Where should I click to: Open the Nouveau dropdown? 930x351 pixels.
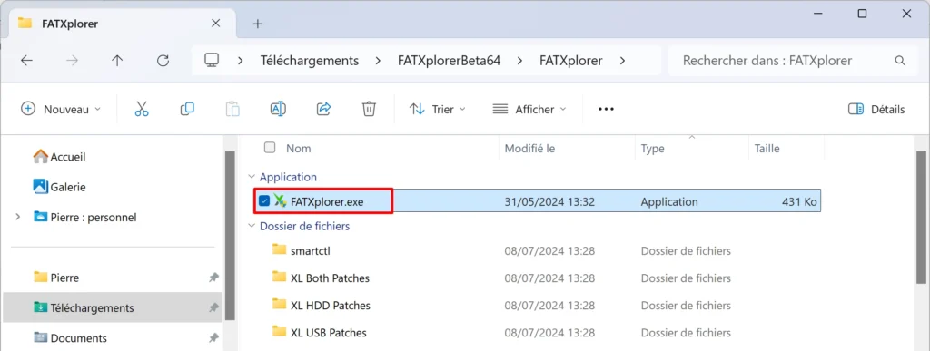[x=61, y=109]
